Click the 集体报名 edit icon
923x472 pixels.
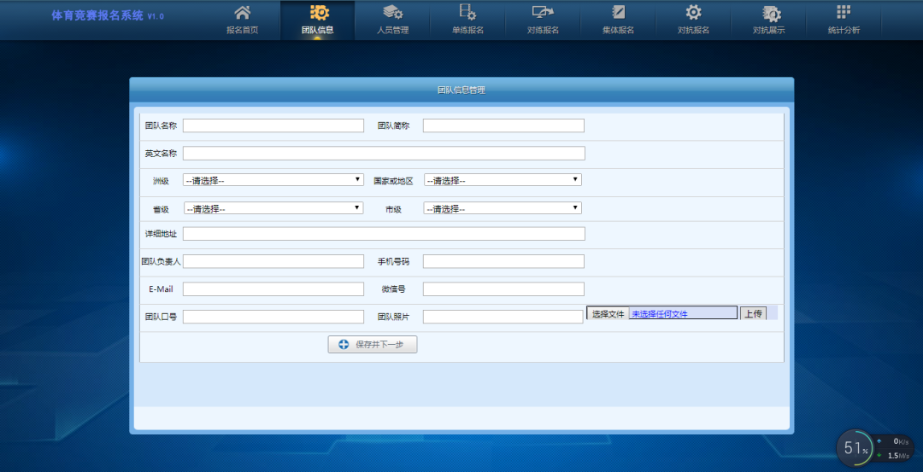(x=618, y=13)
